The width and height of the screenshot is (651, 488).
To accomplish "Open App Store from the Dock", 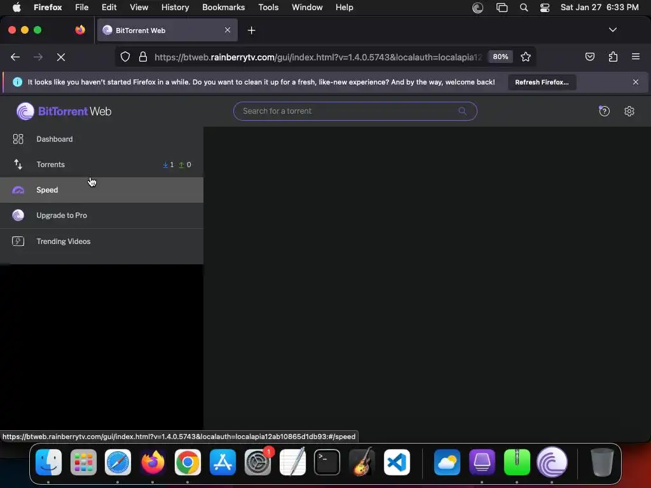I will pyautogui.click(x=223, y=463).
